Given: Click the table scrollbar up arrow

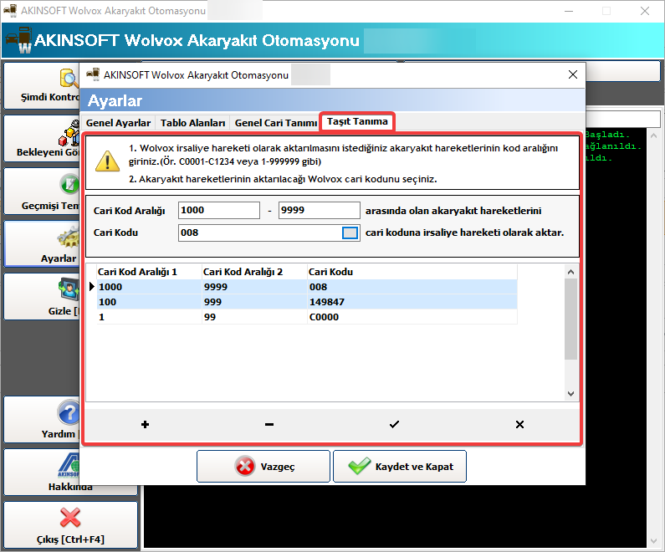Looking at the screenshot, I should pos(570,272).
